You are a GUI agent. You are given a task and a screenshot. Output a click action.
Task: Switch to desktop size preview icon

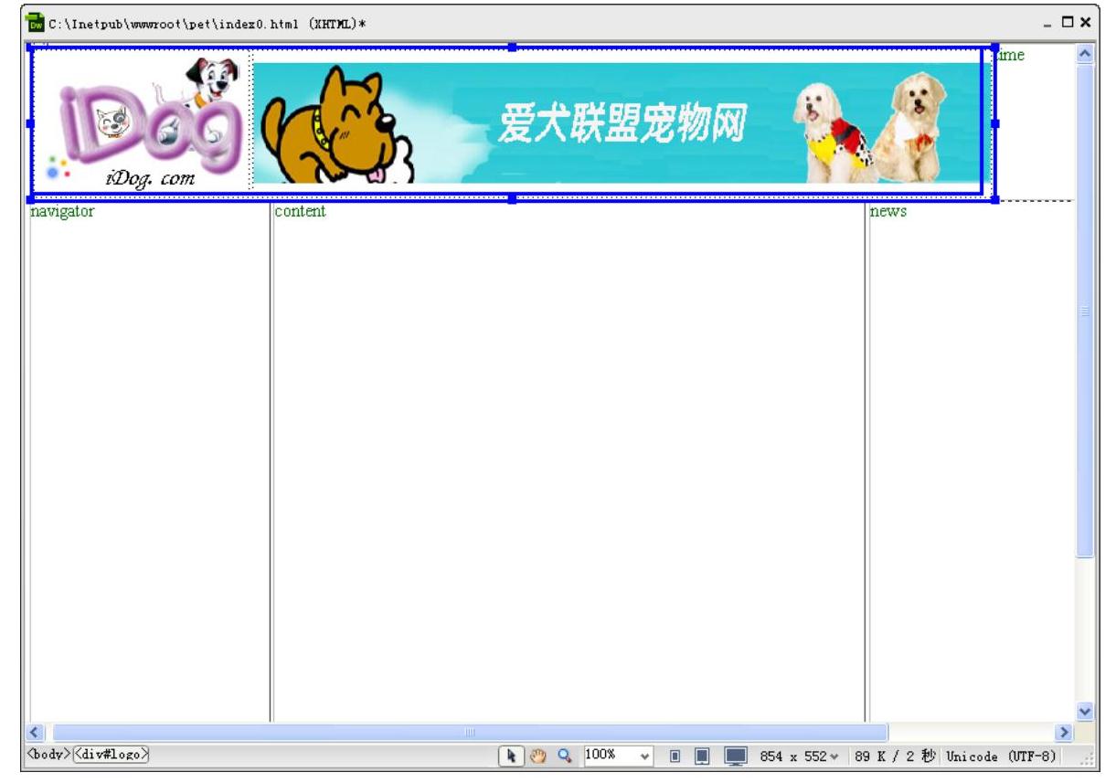coord(736,757)
